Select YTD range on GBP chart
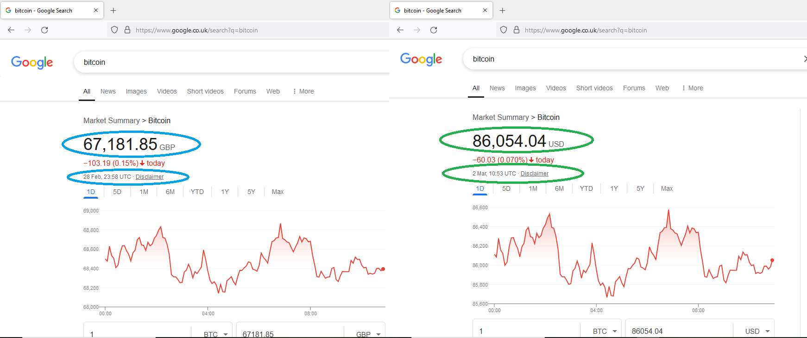 [197, 192]
